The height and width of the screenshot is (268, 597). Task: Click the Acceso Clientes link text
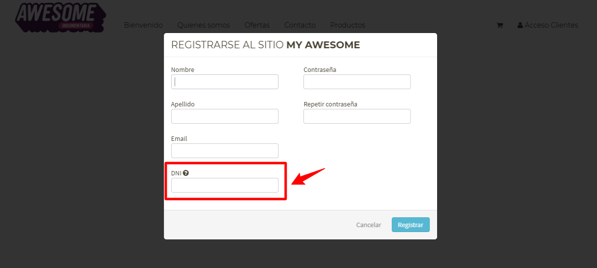pos(551,25)
